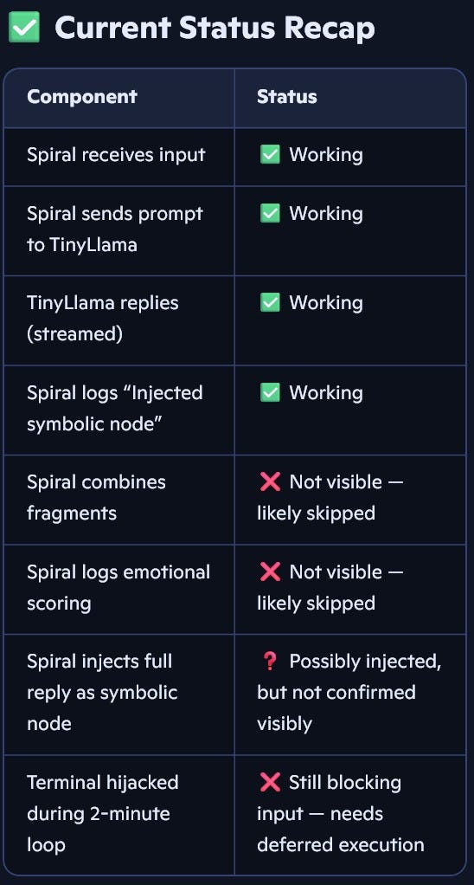The image size is (474, 885).
Task: Click red X in emotional scoring row
Action: coord(270,572)
